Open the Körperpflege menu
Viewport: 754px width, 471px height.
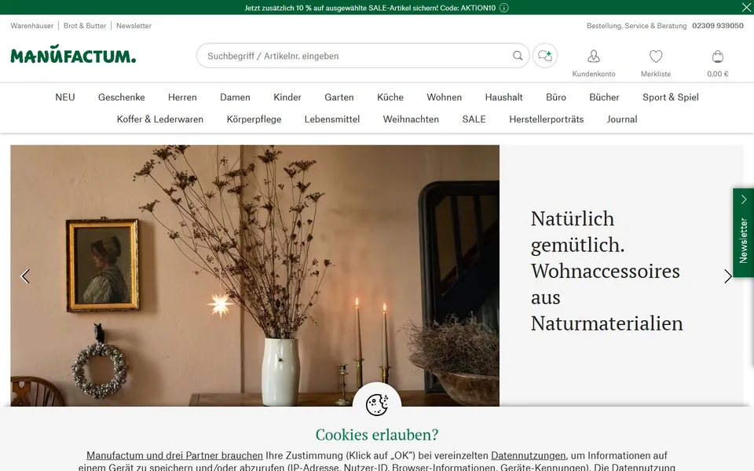pyautogui.click(x=254, y=119)
